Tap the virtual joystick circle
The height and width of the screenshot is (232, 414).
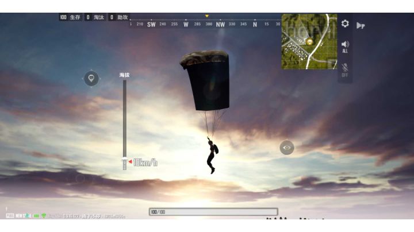click(x=80, y=179)
